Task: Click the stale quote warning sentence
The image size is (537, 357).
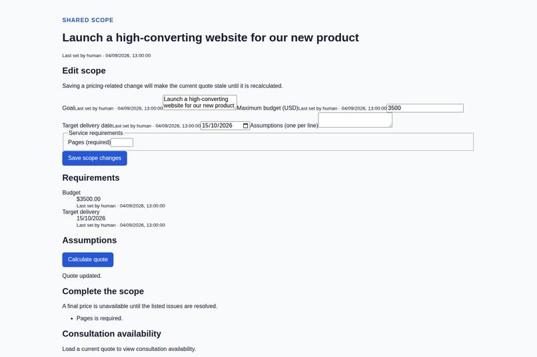Action: tap(173, 86)
